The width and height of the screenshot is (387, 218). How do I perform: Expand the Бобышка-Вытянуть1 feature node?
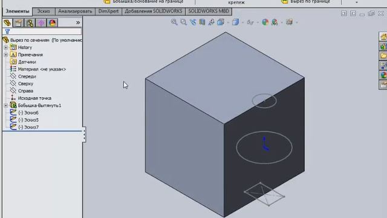[5, 105]
